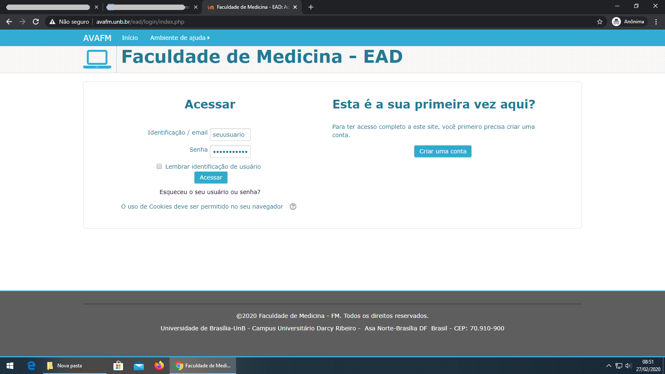The height and width of the screenshot is (374, 665).
Task: Open Microsoft Store from taskbar
Action: (118, 366)
